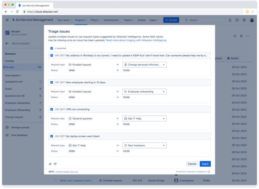Open the user profile avatar
The width and height of the screenshot is (259, 189).
tap(252, 20)
